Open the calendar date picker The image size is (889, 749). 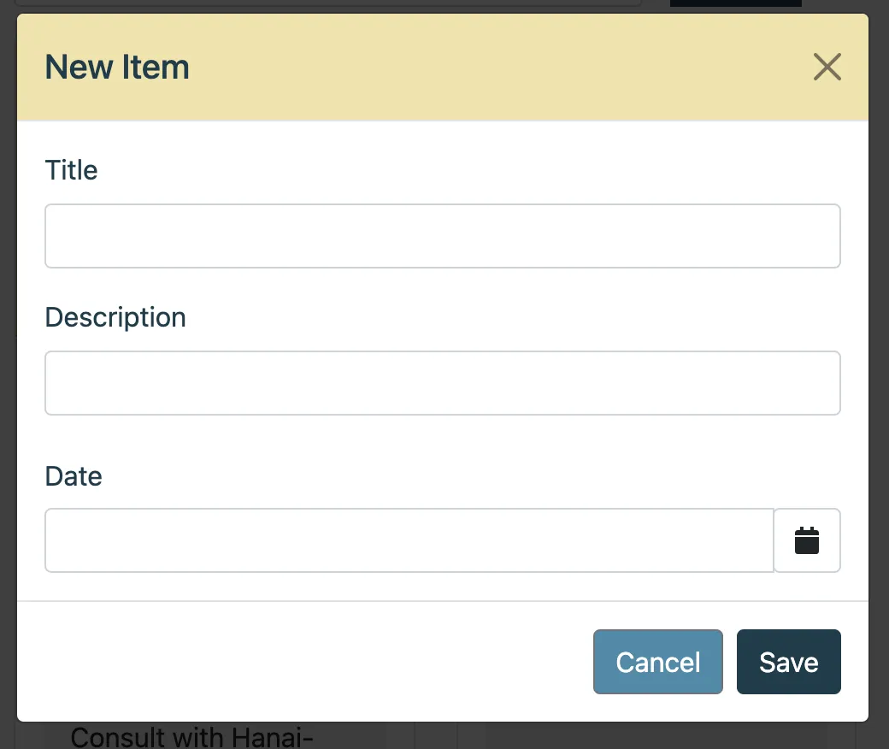click(807, 540)
